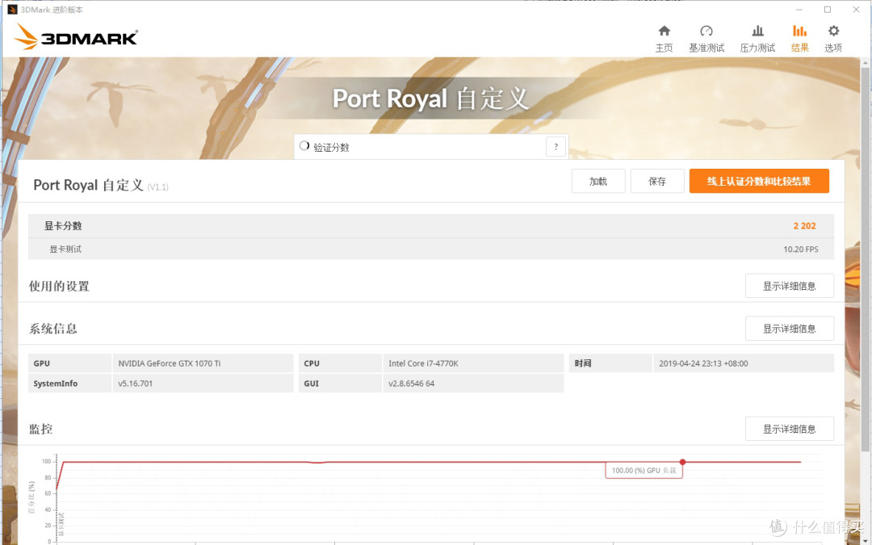Click the 验证分数 spinner indicator
The image size is (872, 545).
click(304, 145)
